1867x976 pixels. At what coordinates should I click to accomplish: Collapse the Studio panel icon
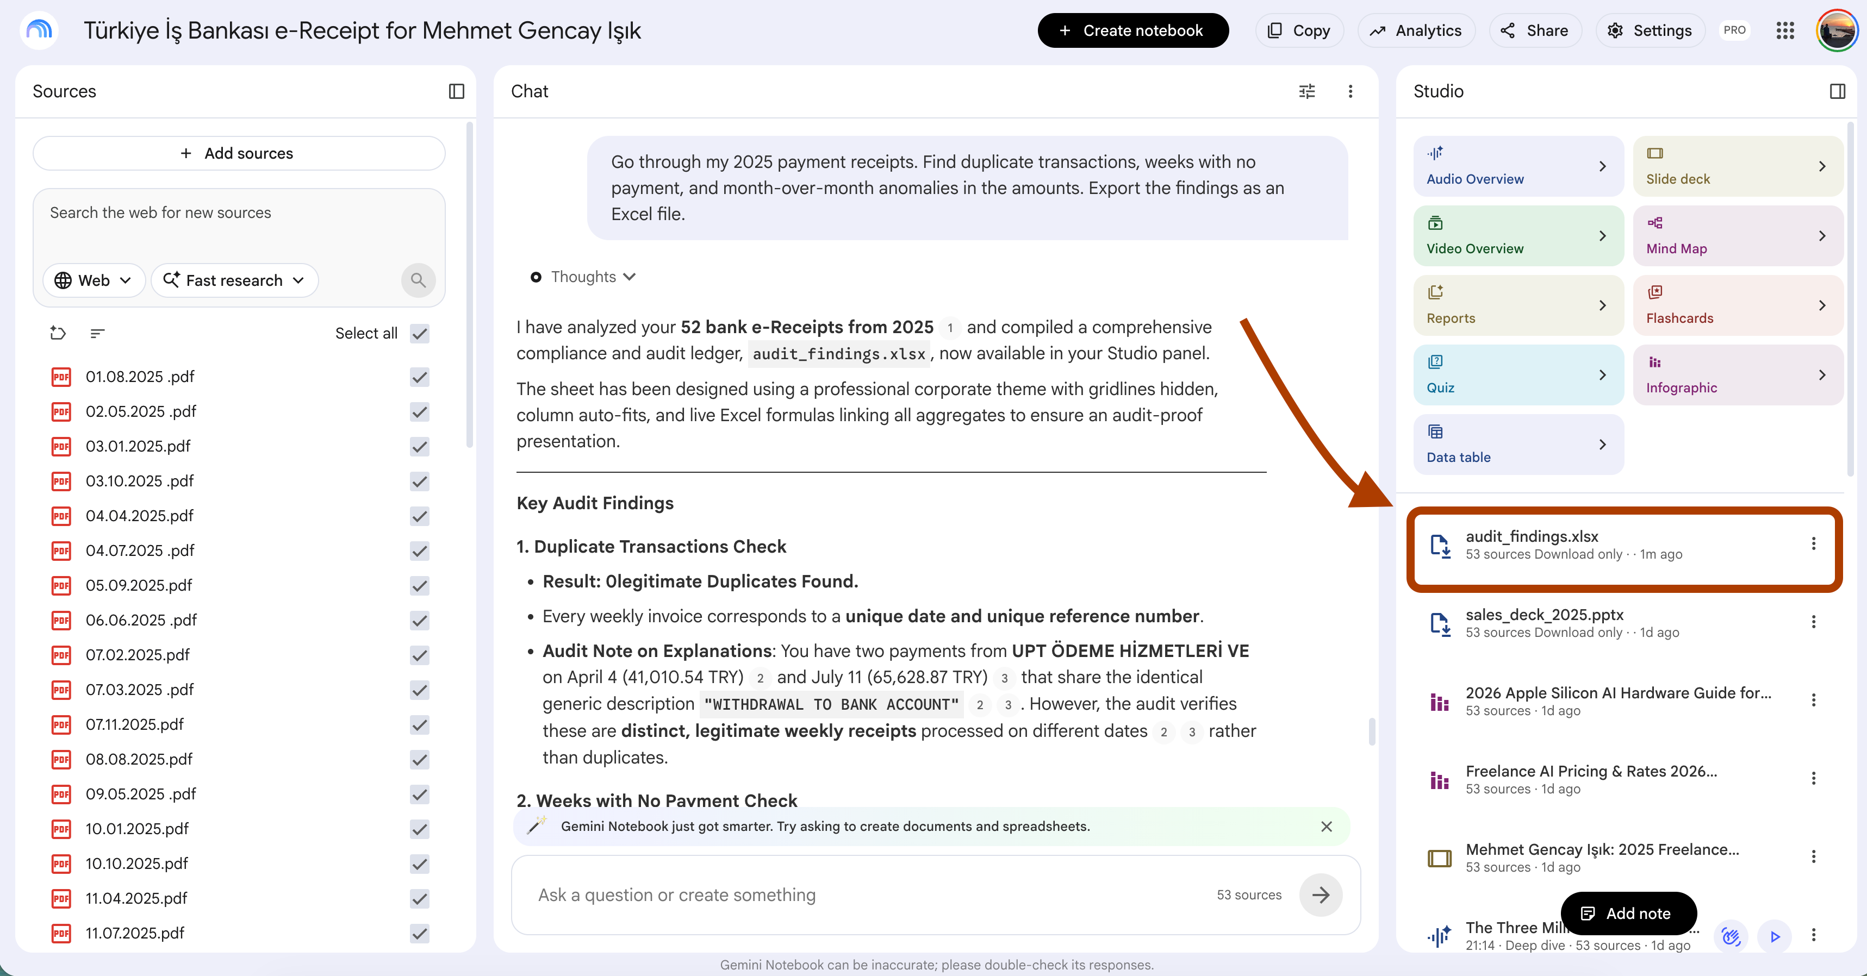tap(1837, 91)
